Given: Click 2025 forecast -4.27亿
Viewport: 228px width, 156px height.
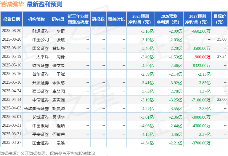Looking at the screenshot, I should [147, 109].
